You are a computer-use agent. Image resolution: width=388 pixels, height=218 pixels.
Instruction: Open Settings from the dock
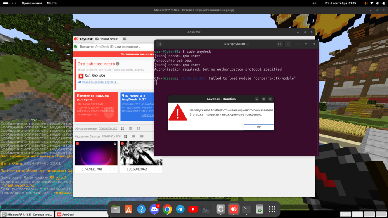point(220,209)
